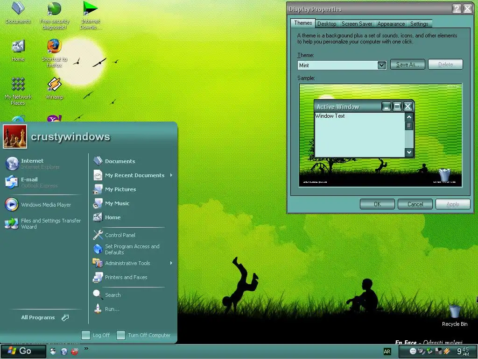
Task: Open Set Program Access and Defaults
Action: click(x=126, y=249)
